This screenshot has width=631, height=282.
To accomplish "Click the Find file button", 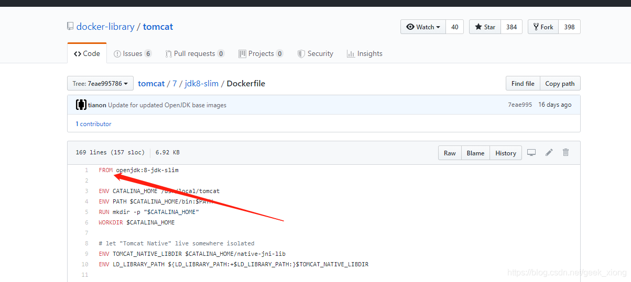I will click(x=523, y=83).
